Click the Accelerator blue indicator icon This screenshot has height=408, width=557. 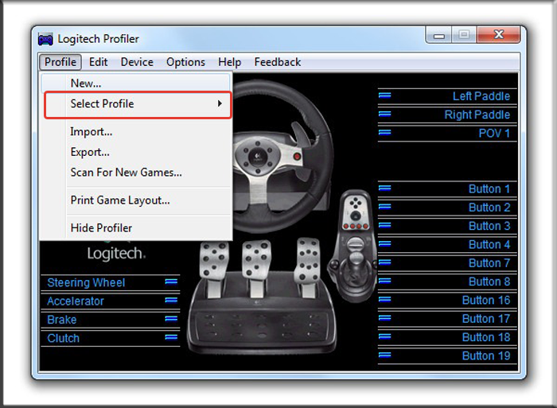[171, 301]
